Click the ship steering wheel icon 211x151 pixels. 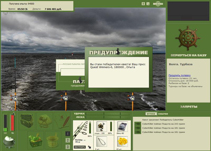(x=188, y=38)
